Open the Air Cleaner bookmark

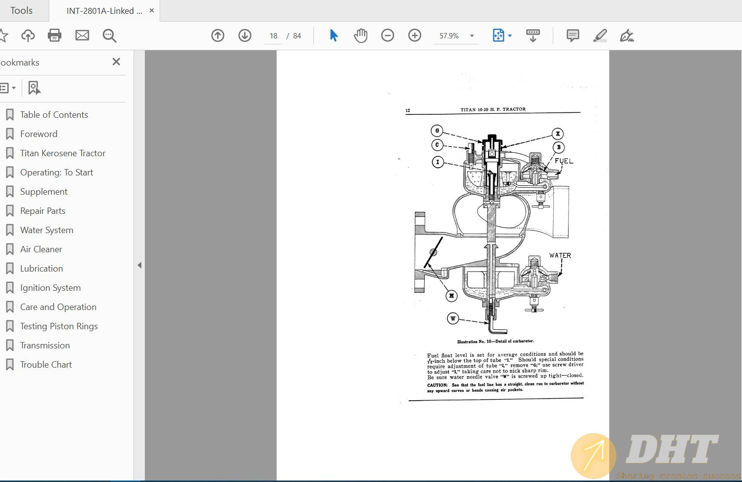click(41, 249)
